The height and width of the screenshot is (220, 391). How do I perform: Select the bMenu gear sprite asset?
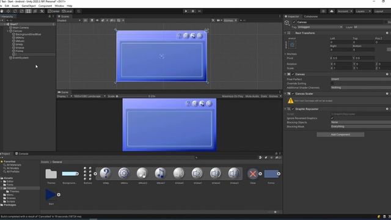click(124, 174)
